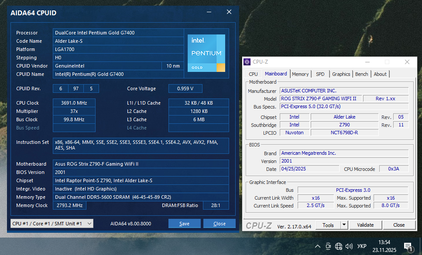Click the Processor value DualCore Intel Pentium Gold G7400
This screenshot has height=255, width=422.
coord(118,33)
